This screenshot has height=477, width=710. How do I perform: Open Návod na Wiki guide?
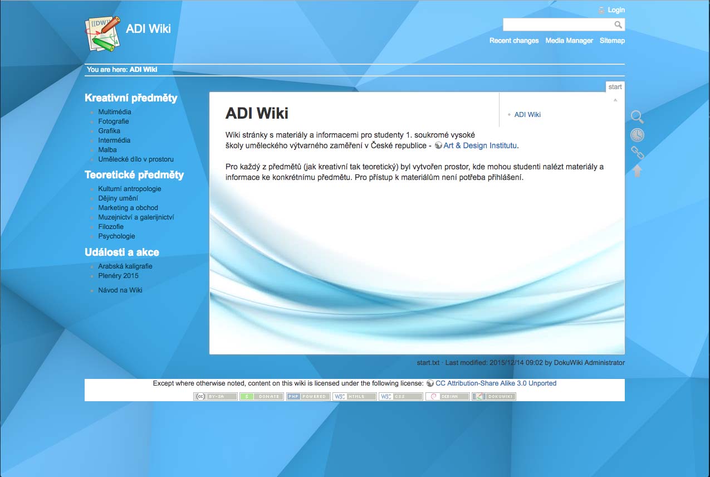click(x=120, y=290)
